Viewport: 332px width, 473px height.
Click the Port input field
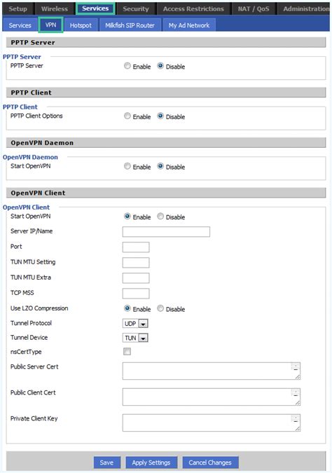tap(136, 247)
